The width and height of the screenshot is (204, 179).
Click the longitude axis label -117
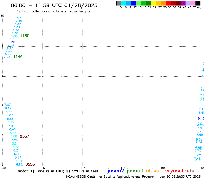[x=42, y=168]
